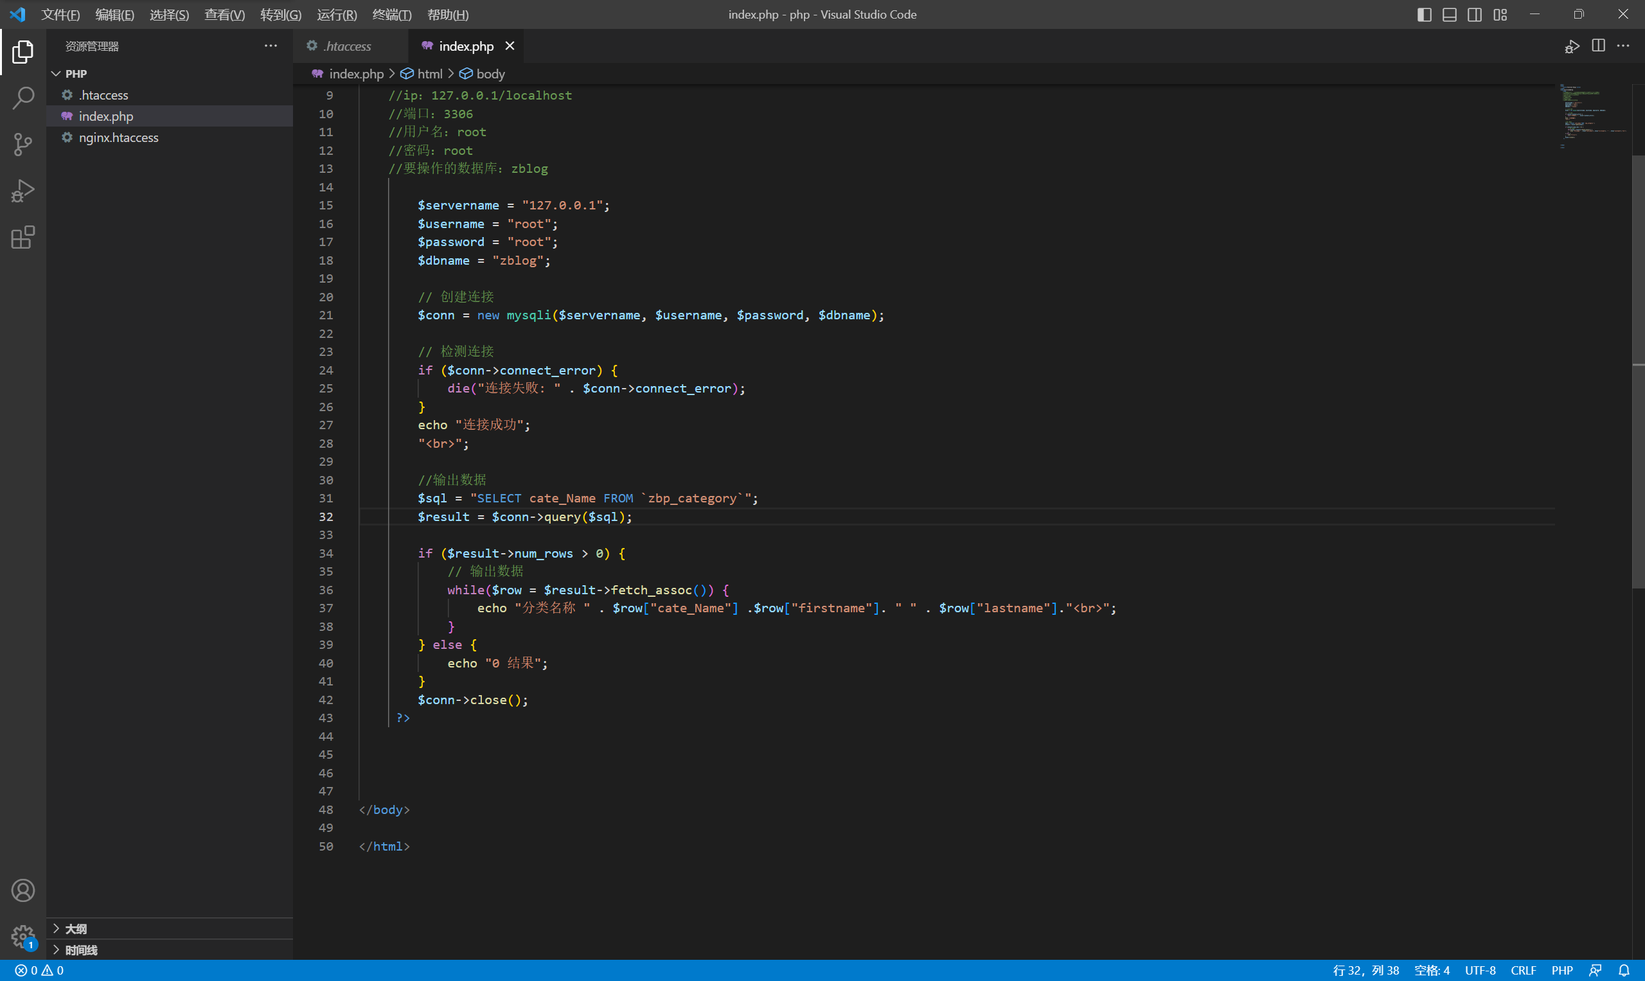Toggle the bottom panel visibility
This screenshot has height=981, width=1645.
point(1449,15)
